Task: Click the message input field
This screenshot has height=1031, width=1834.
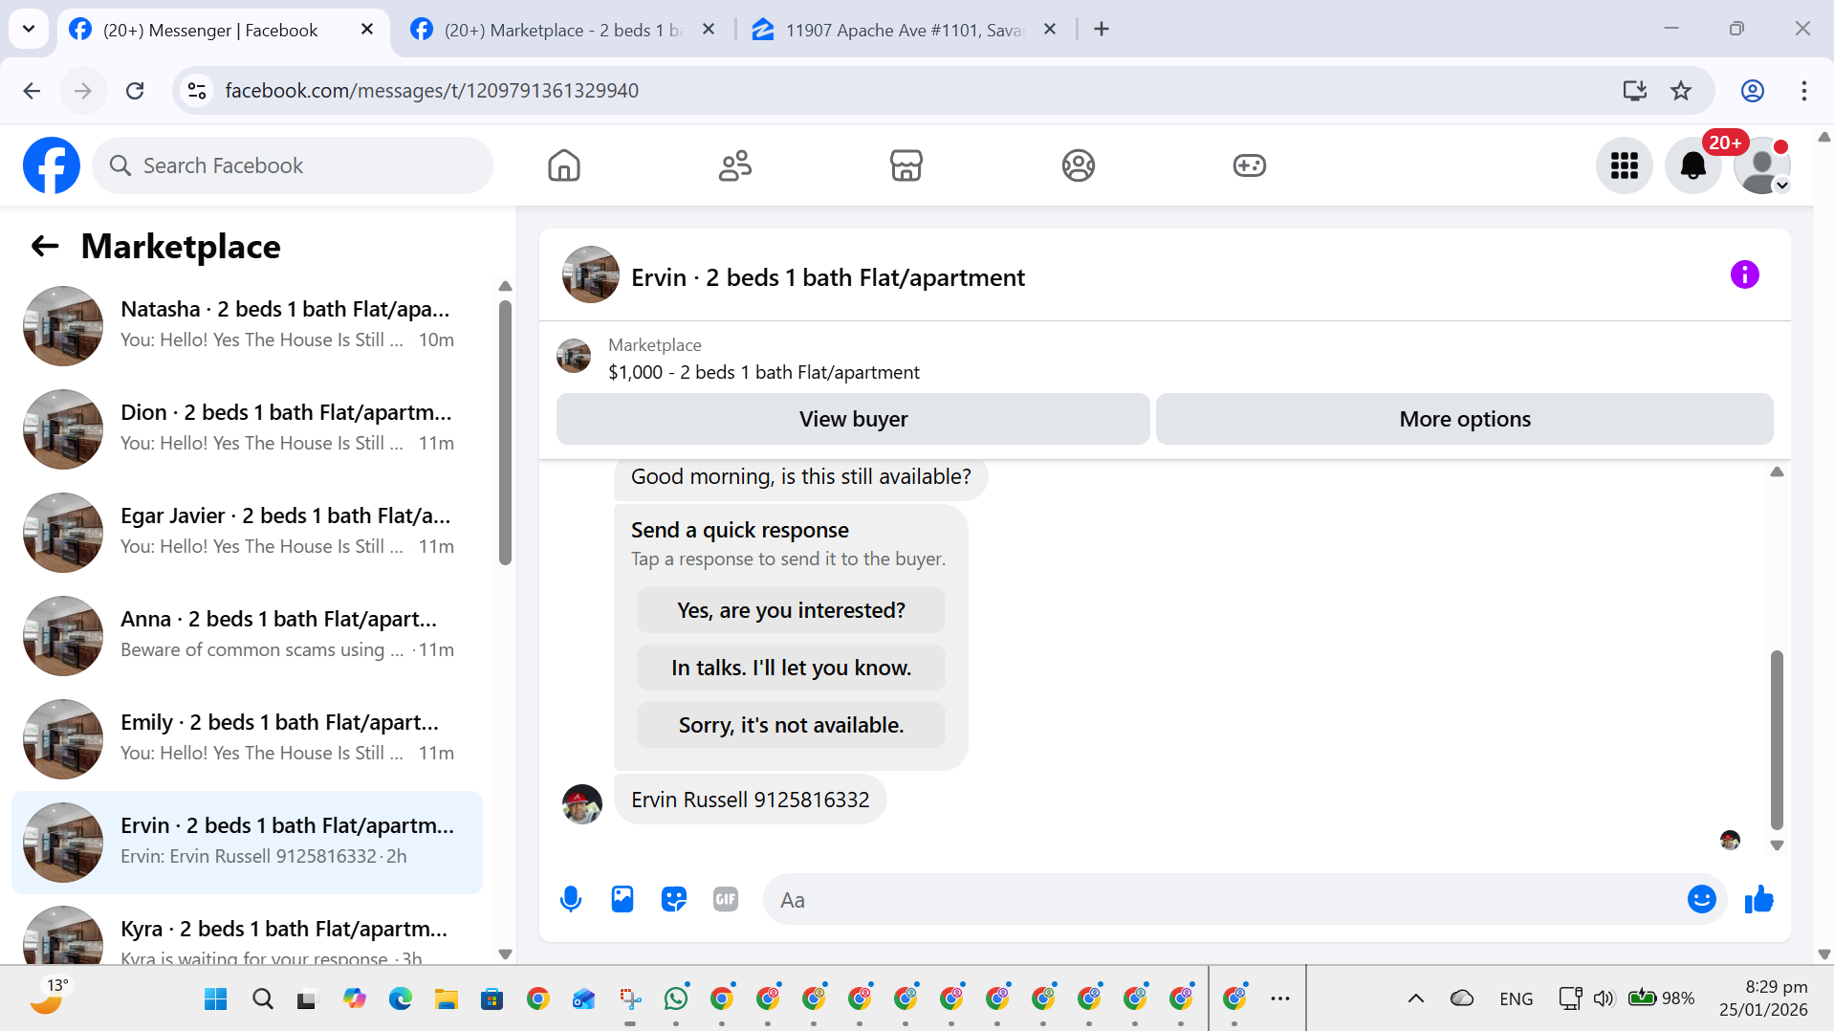Action: pyautogui.click(x=1224, y=900)
